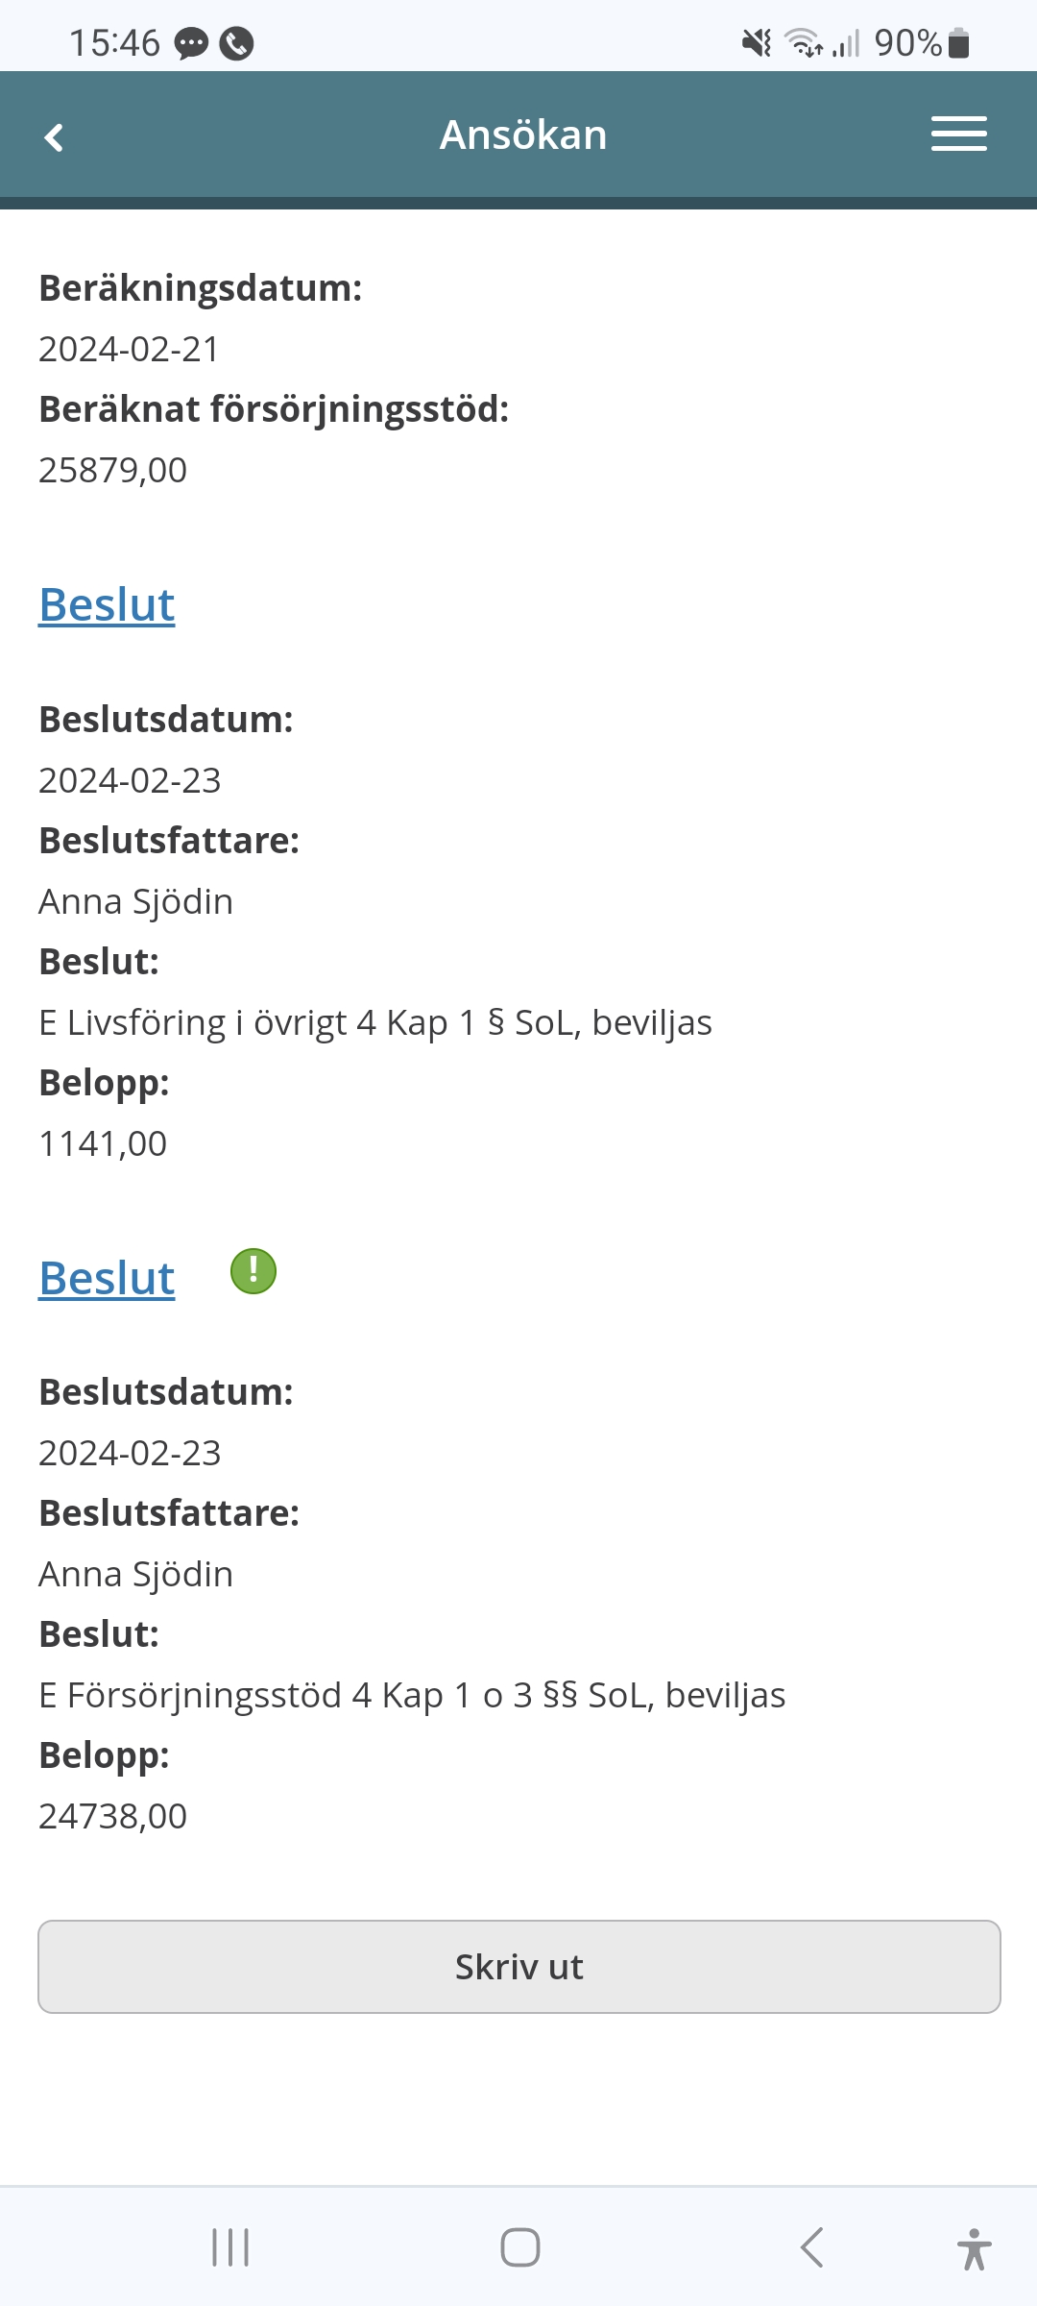Tap the muted sound status icon
The height and width of the screenshot is (2306, 1037).
(757, 43)
